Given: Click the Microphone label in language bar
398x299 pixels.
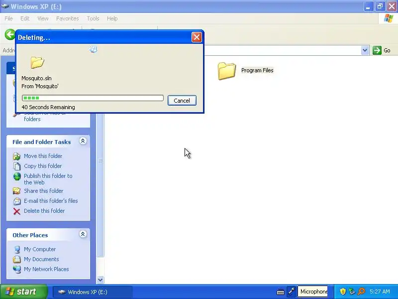Looking at the screenshot, I should tap(314, 292).
